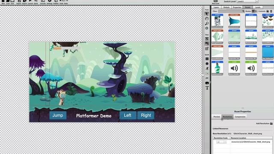Select the Right button on the canvas

[146, 115]
